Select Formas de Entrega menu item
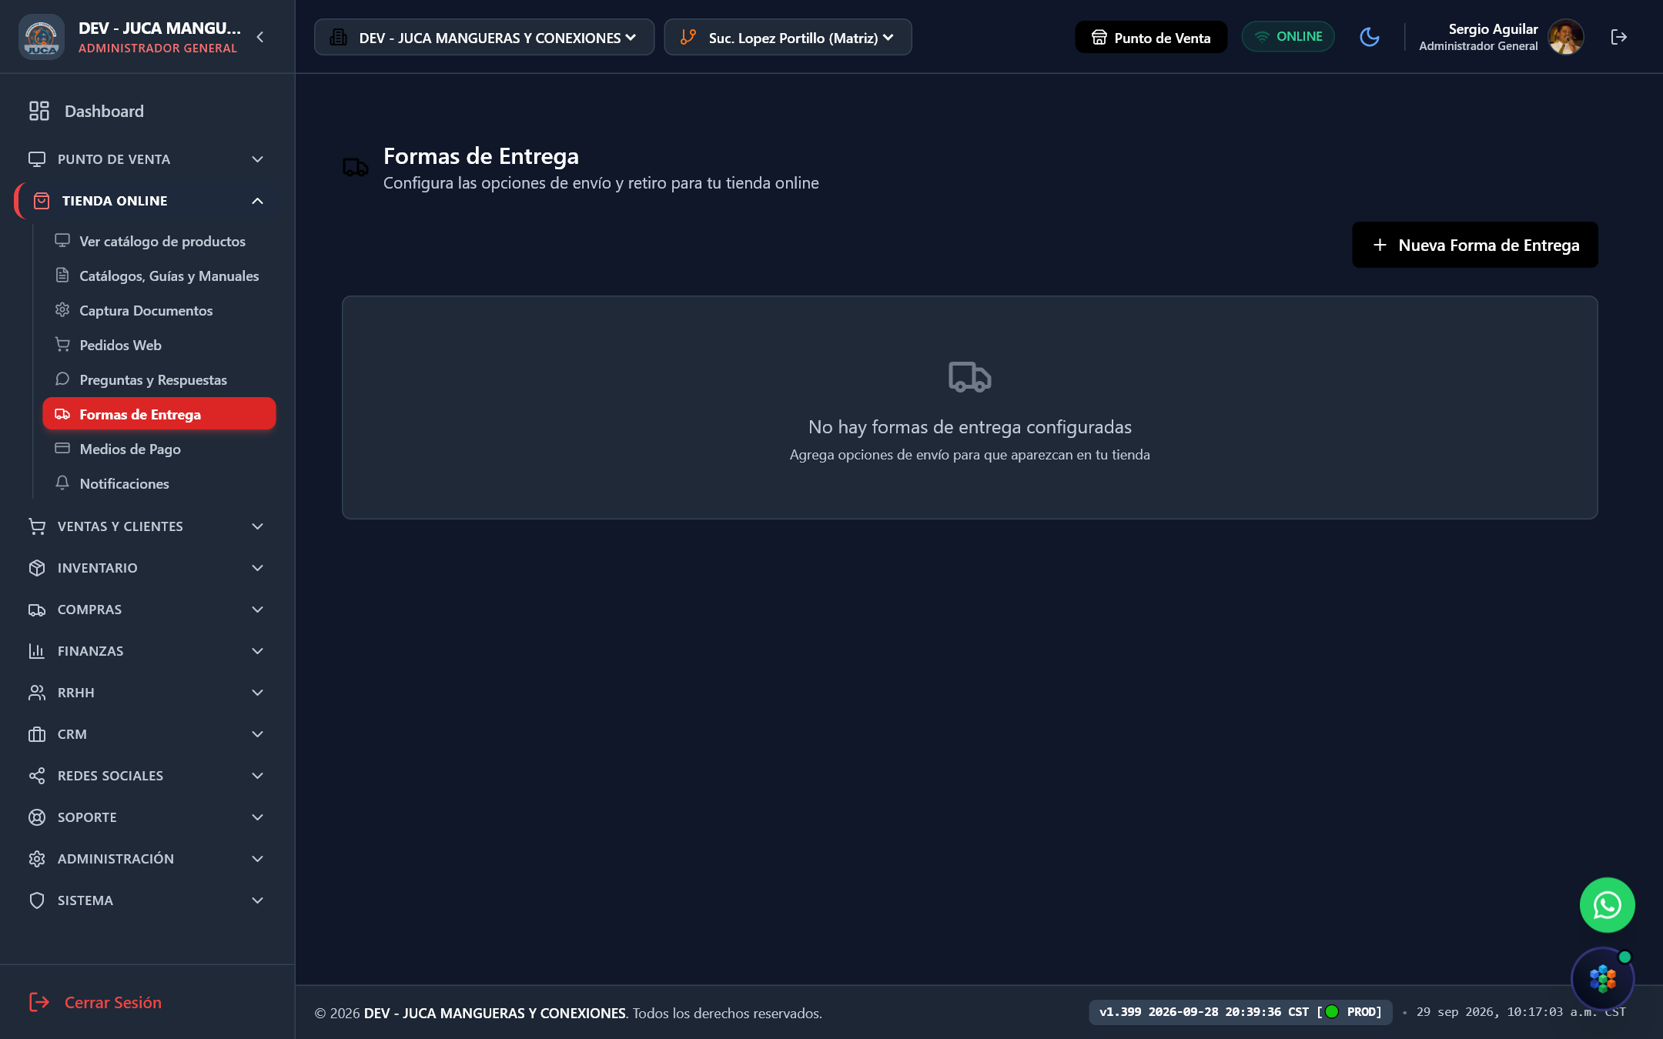 (x=159, y=414)
